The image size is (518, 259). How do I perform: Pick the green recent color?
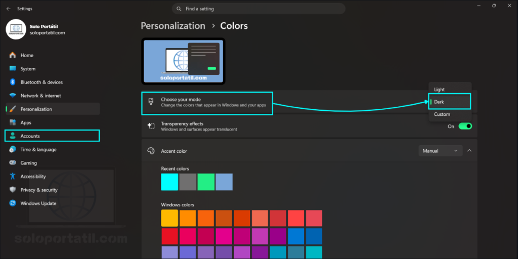[206, 182]
